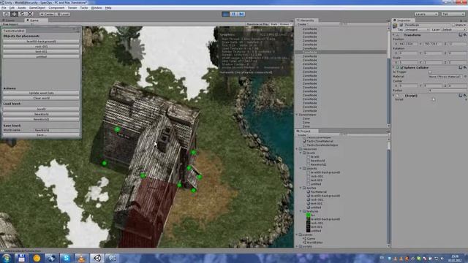Open the GameObject menu

37,8
